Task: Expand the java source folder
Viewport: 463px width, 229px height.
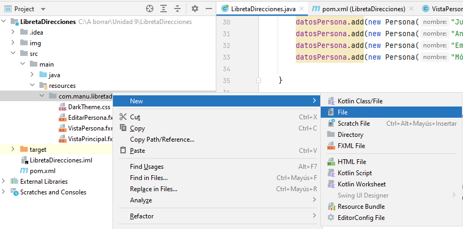Action: 32,75
